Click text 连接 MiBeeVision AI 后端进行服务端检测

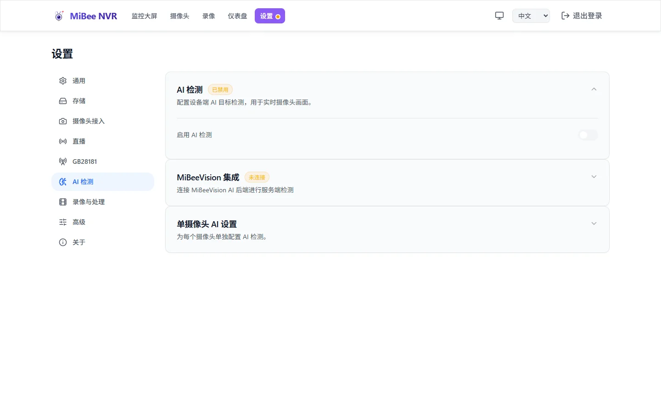[235, 190]
